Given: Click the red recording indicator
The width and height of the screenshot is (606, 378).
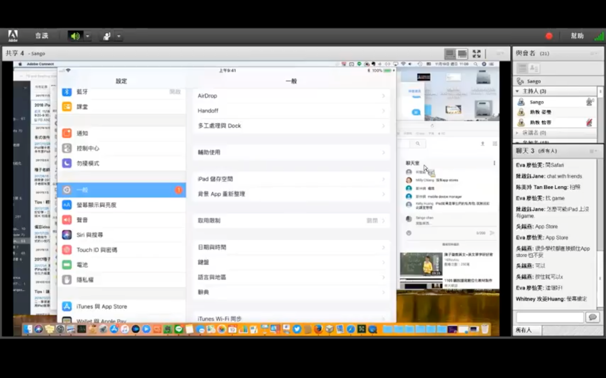Looking at the screenshot, I should [x=549, y=36].
